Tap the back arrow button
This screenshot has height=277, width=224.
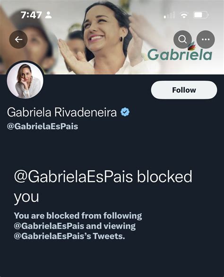point(18,39)
